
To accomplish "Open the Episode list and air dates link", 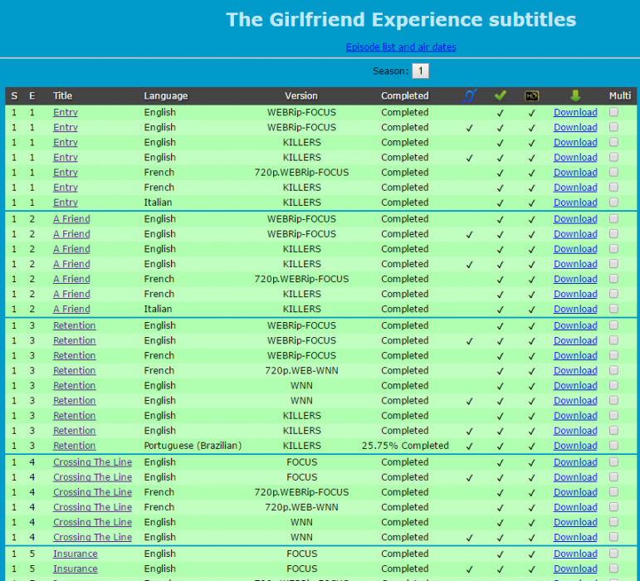I will tap(401, 46).
